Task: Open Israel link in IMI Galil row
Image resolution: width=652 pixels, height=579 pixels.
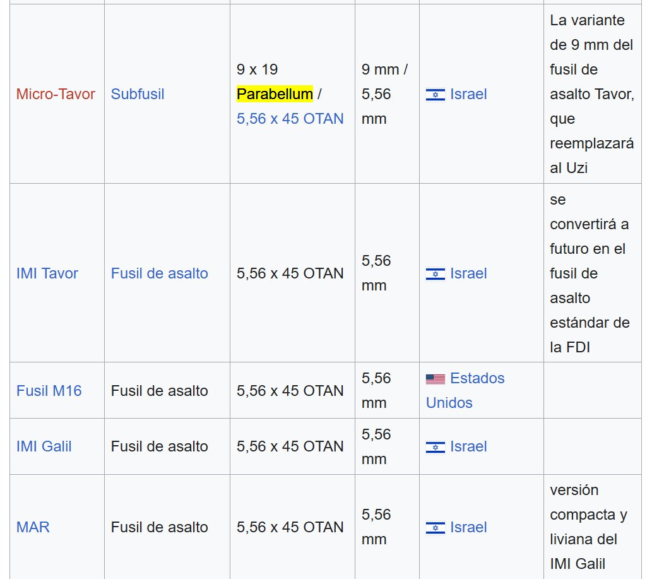Action: (468, 446)
